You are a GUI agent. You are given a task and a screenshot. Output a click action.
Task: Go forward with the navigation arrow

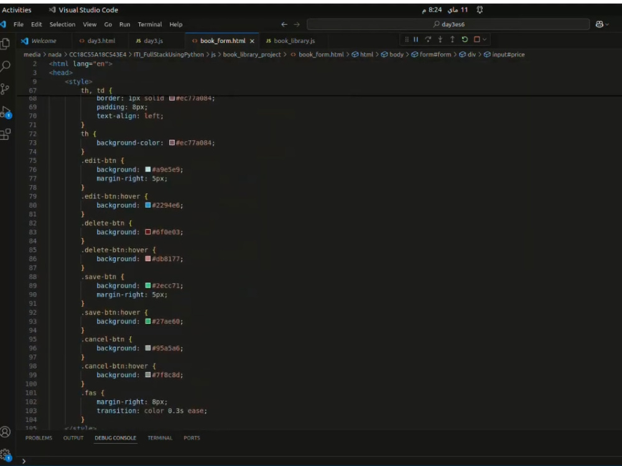pos(297,24)
